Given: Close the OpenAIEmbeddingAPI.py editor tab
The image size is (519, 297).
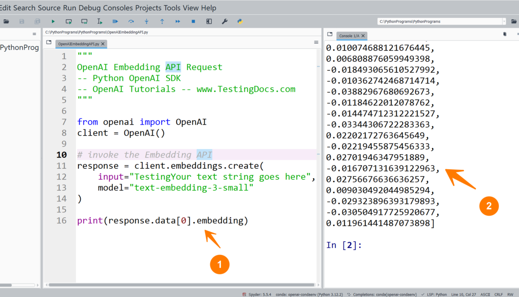Looking at the screenshot, I should coord(103,44).
